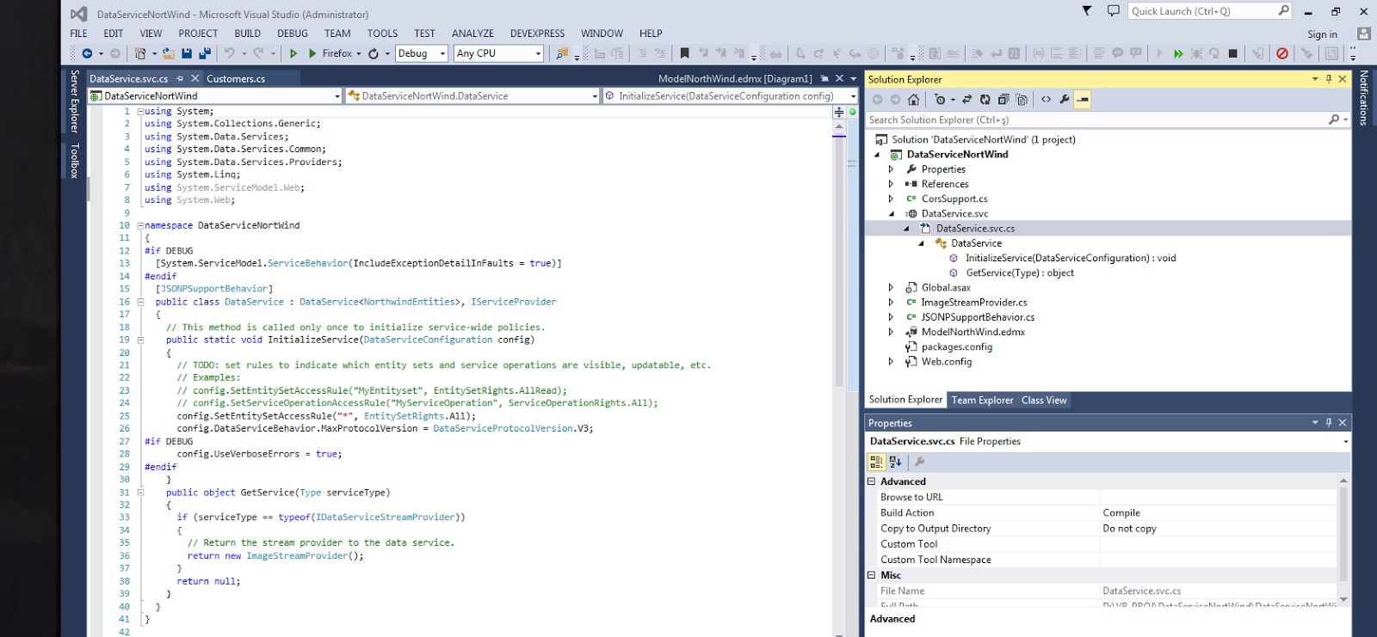Open Properties via the wrench icon
The image size is (1377, 637).
[x=1065, y=100]
